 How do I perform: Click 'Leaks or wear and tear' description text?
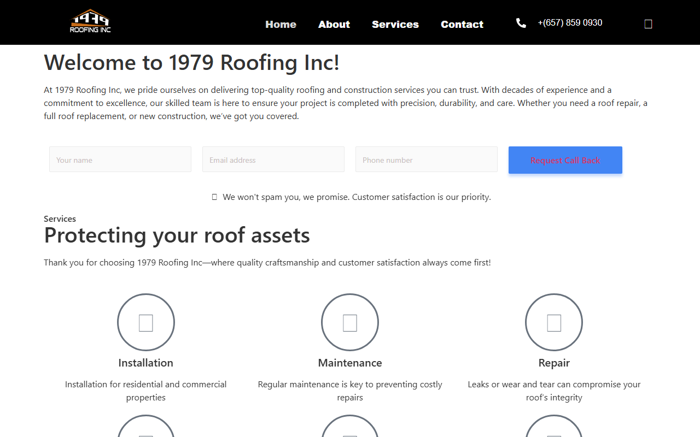click(554, 391)
